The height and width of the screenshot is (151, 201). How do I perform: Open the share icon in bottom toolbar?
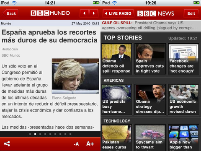click(7, 144)
